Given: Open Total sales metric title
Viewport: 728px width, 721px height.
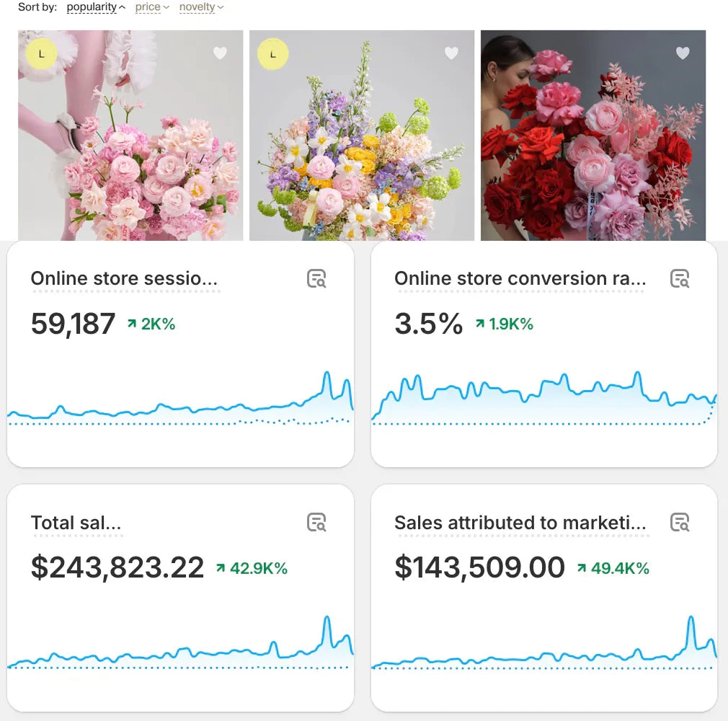Looking at the screenshot, I should (x=76, y=523).
